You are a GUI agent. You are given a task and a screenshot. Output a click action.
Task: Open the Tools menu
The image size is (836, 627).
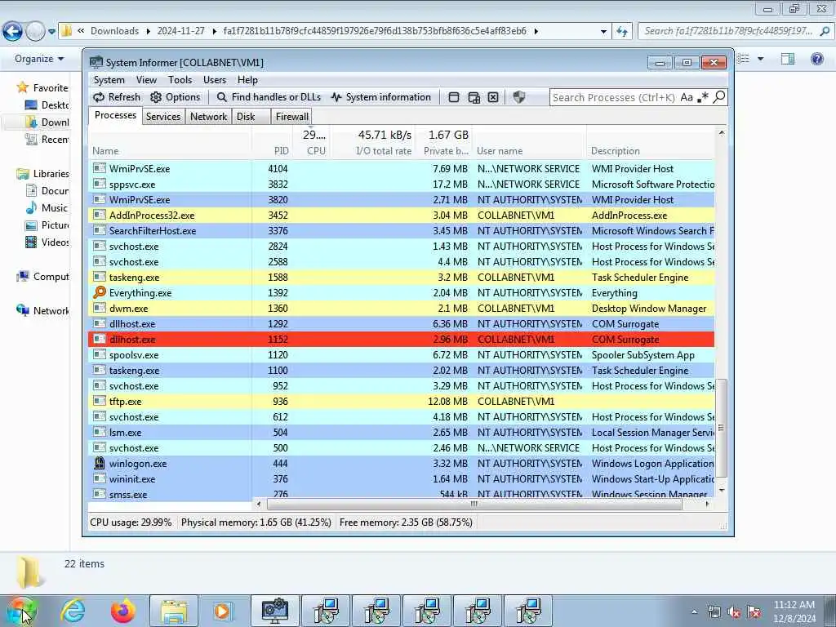[x=180, y=80]
